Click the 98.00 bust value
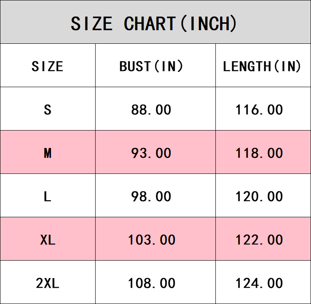Image resolution: width=311 pixels, height=304 pixels. [x=151, y=196]
